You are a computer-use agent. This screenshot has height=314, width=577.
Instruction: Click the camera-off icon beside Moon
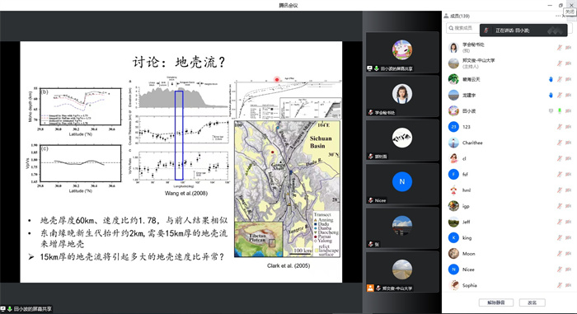coord(568,254)
